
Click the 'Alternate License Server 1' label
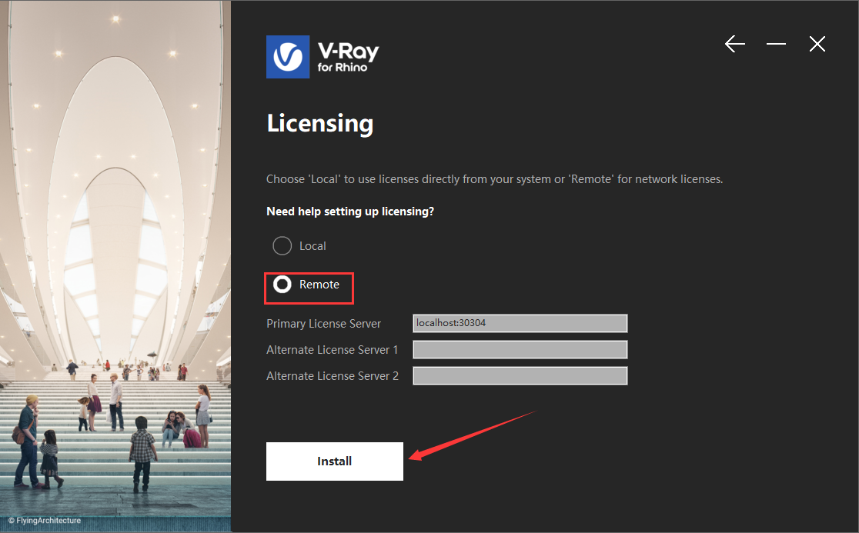[332, 350]
